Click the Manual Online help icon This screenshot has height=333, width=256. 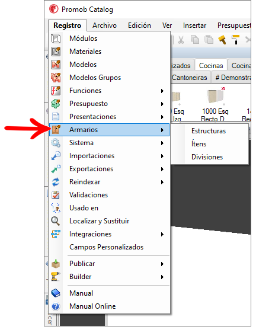(56, 306)
